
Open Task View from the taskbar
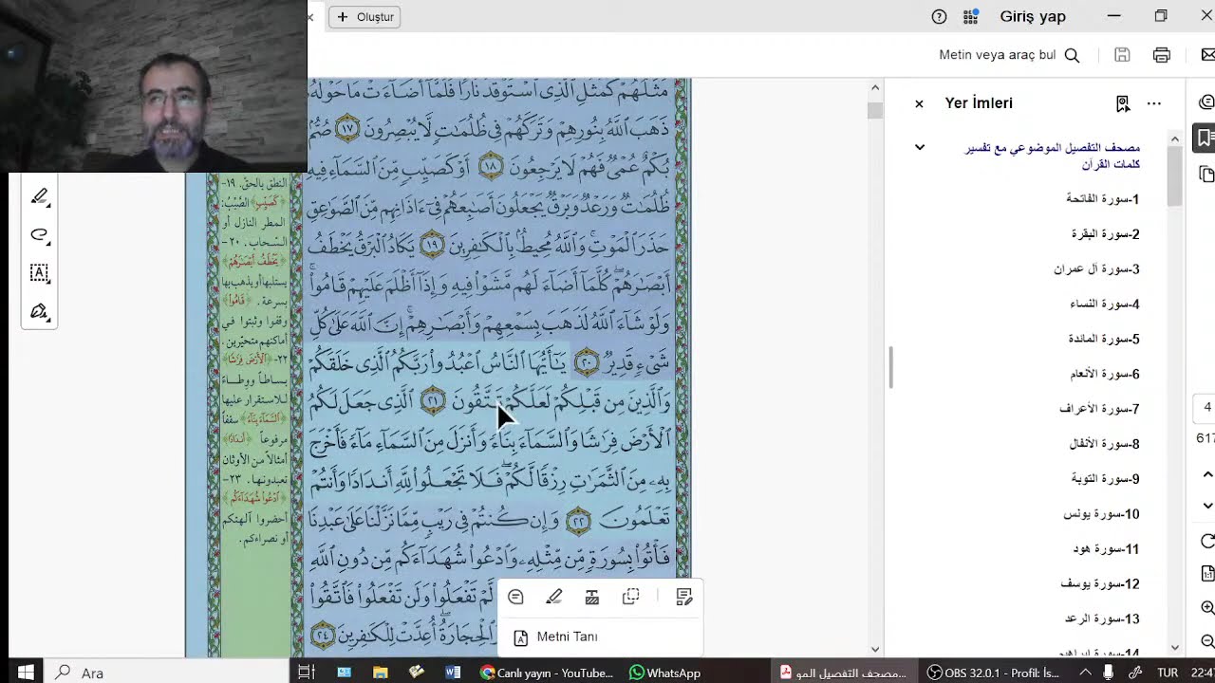pos(306,673)
